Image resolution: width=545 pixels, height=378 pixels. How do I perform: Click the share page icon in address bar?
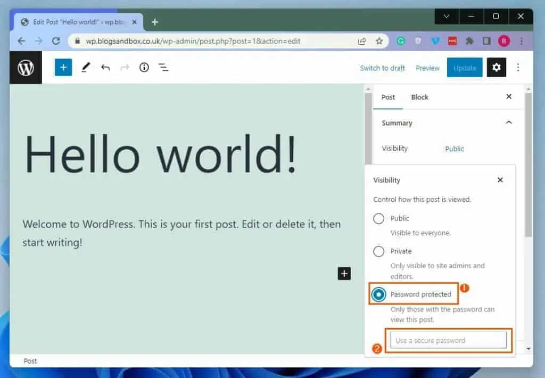coord(362,41)
